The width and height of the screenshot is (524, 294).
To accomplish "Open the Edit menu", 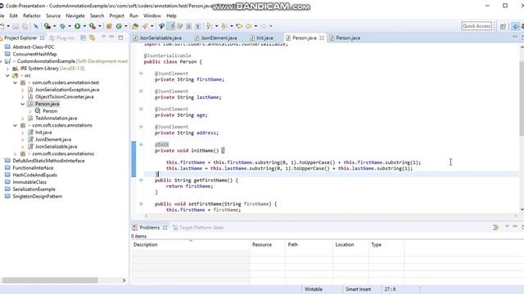I will [x=14, y=16].
